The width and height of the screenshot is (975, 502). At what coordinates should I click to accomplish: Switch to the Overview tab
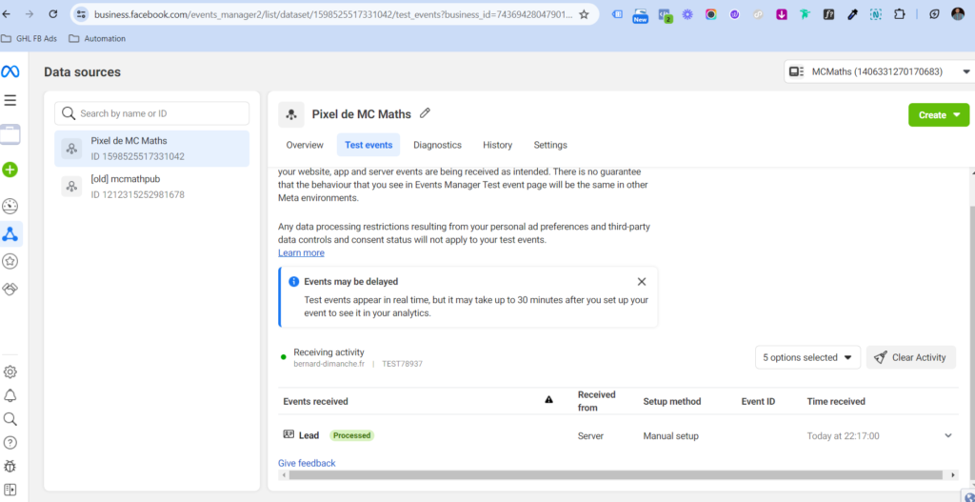tap(305, 145)
